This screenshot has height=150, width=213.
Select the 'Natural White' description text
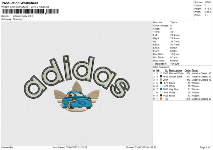(x=176, y=73)
